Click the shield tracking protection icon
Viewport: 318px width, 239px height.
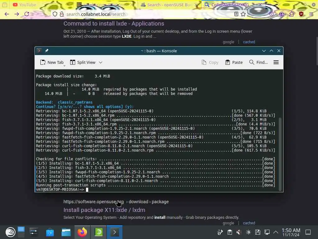(x=55, y=14)
